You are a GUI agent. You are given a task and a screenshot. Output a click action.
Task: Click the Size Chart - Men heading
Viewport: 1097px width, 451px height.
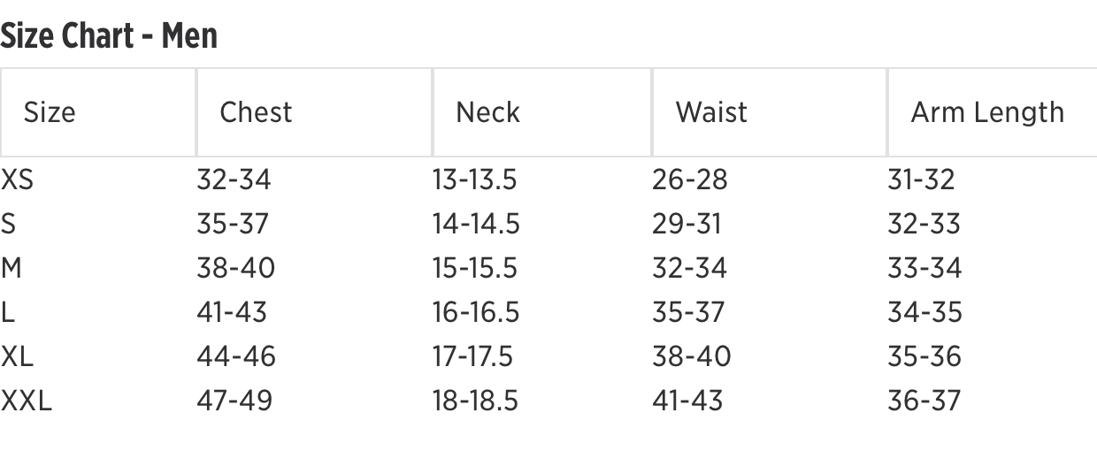109,35
